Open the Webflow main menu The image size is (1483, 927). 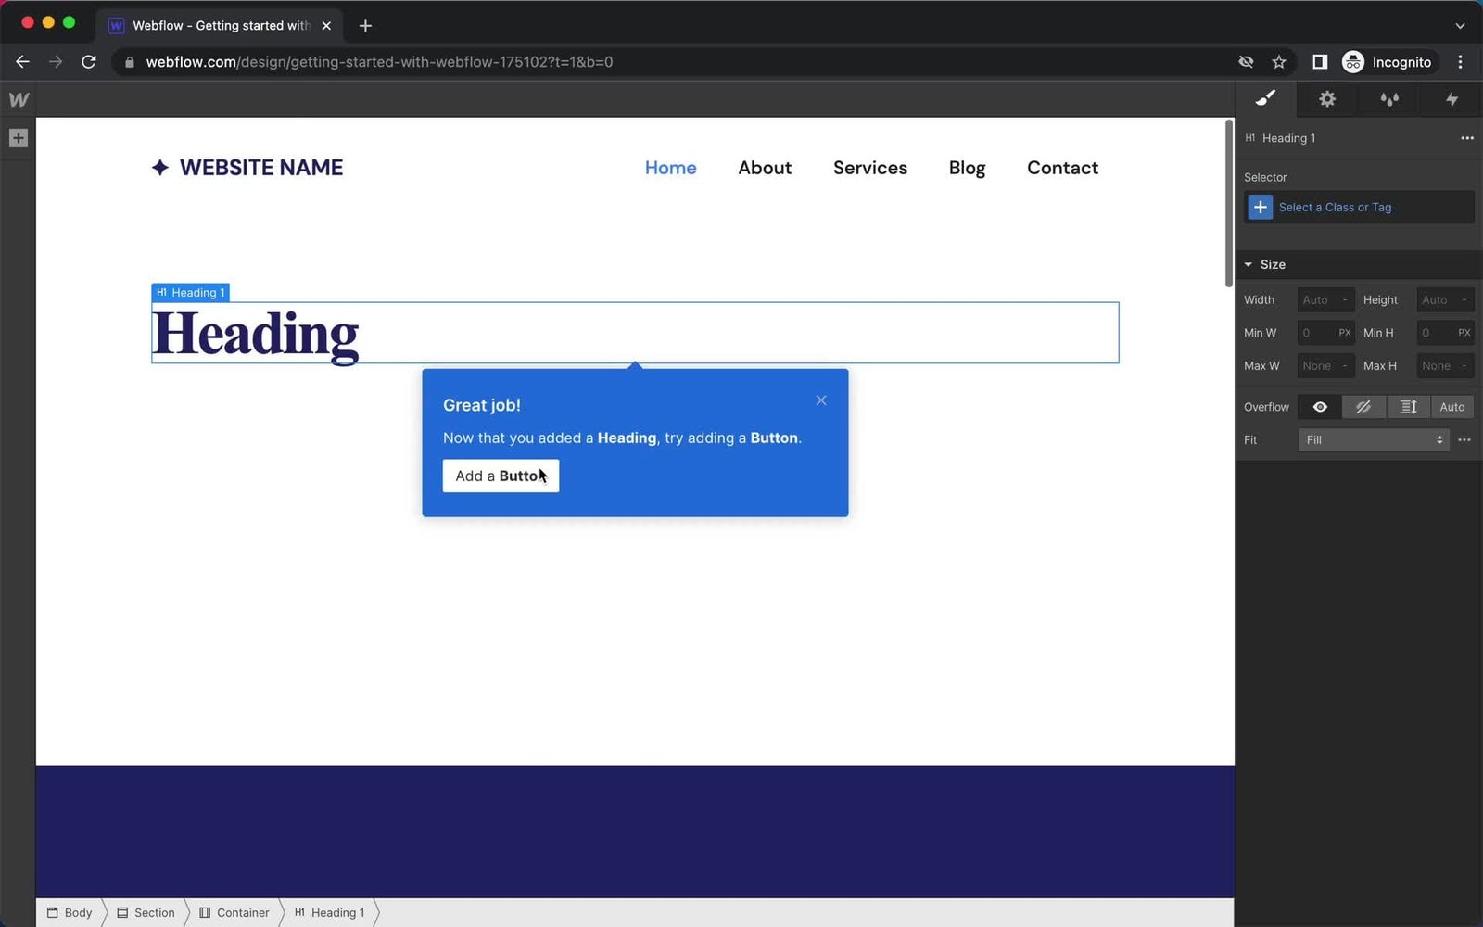point(18,99)
